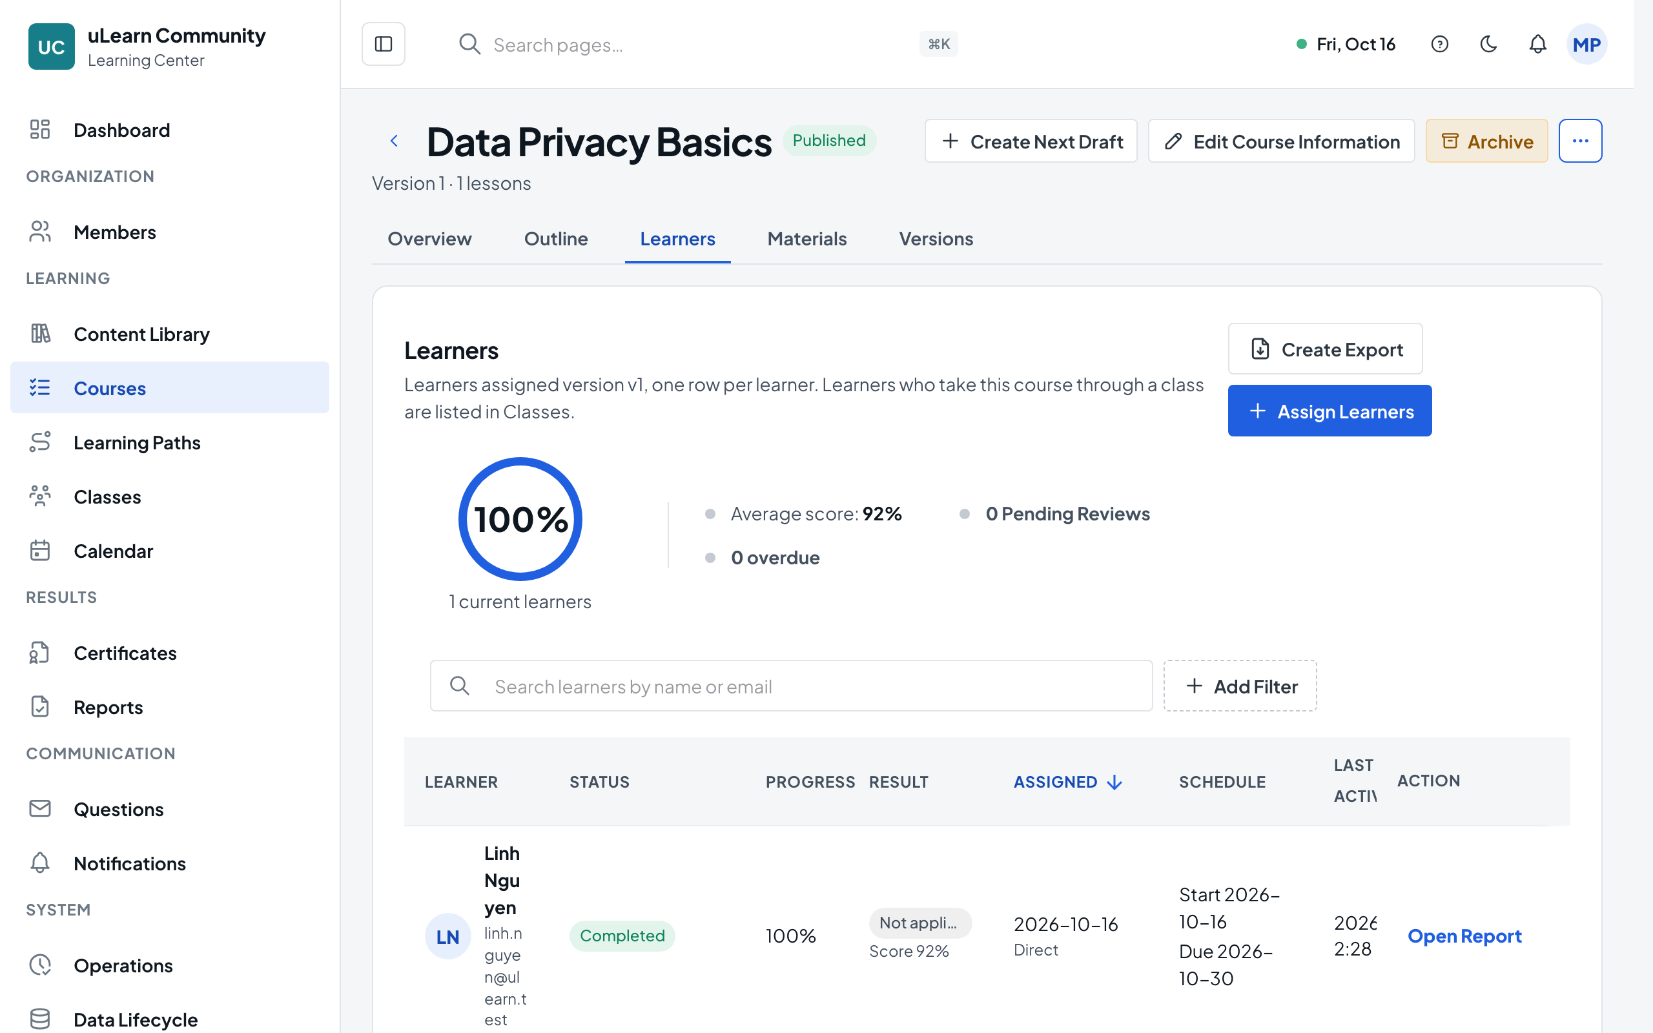Image resolution: width=1653 pixels, height=1033 pixels.
Task: Open Certificates in the sidebar
Action: [x=169, y=653]
